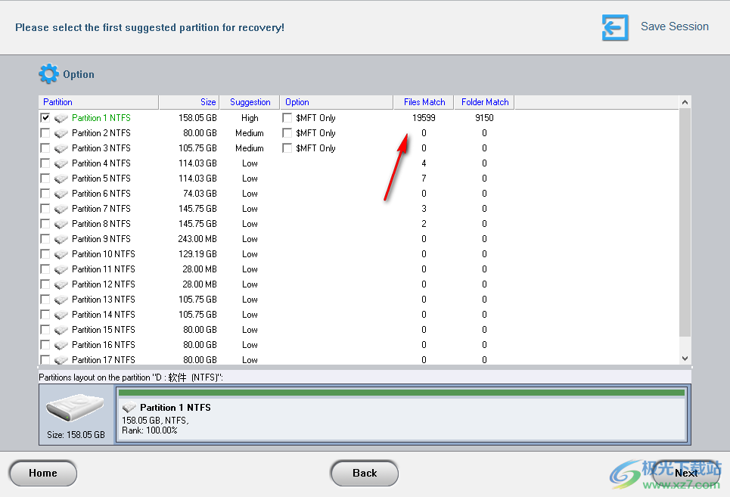Select the Partition 12 NTFS row text
The width and height of the screenshot is (730, 497).
coord(104,284)
